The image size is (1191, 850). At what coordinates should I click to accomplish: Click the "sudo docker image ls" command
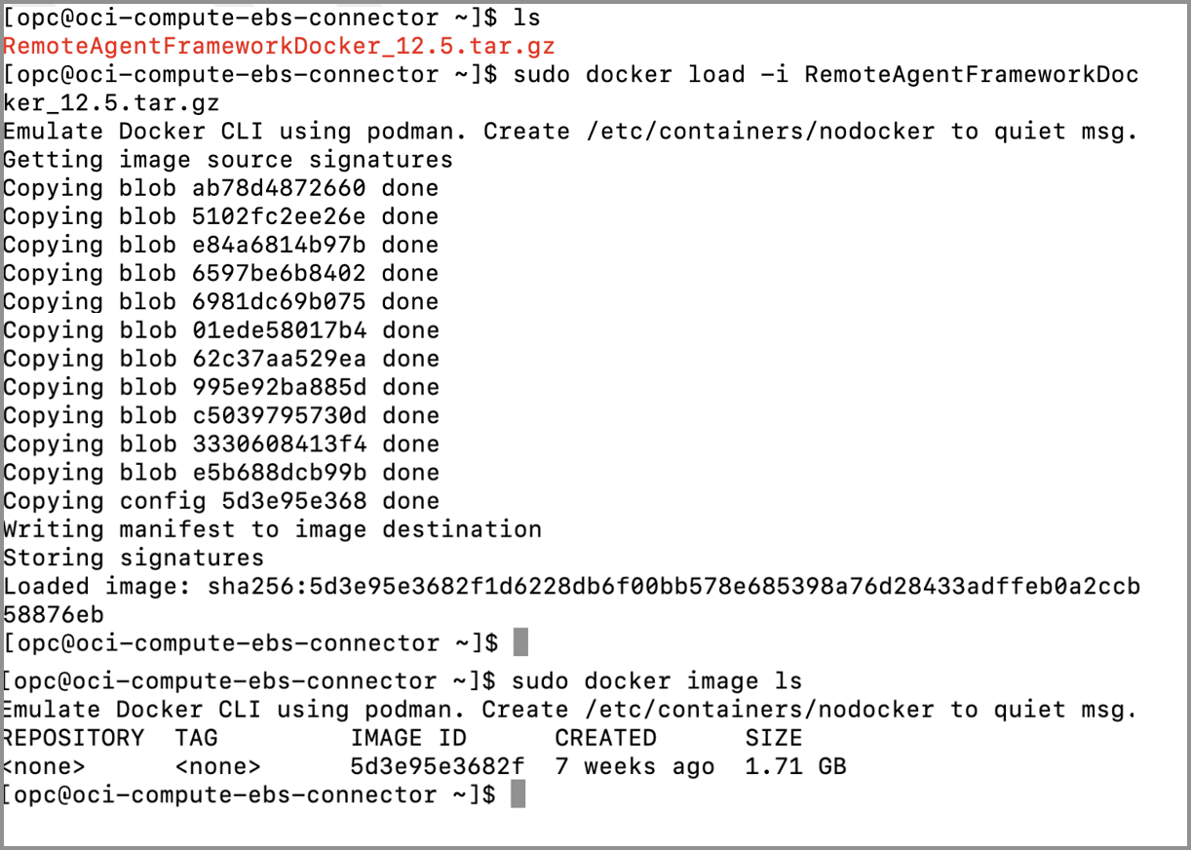coord(656,680)
